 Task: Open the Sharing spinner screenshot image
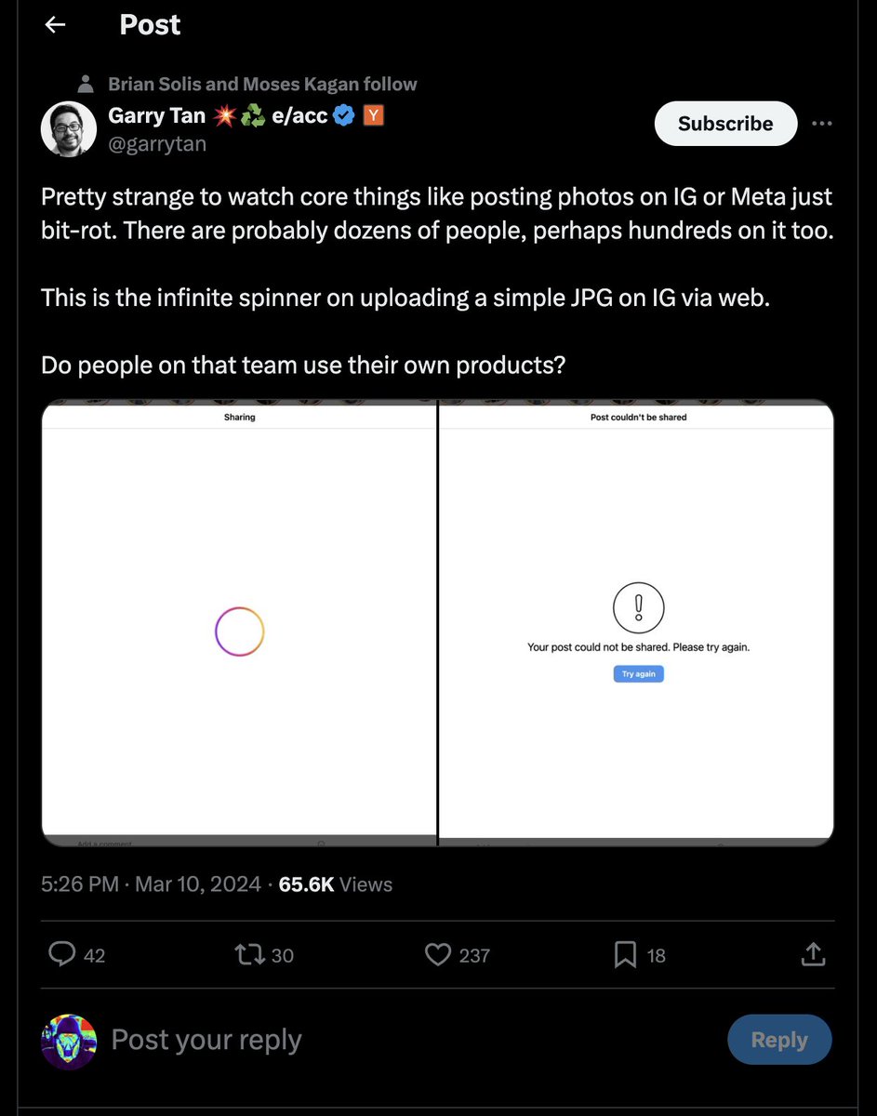tap(240, 623)
